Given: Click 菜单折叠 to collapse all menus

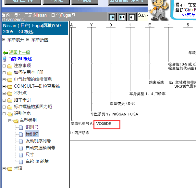Looking at the screenshot, I should coord(40,40).
